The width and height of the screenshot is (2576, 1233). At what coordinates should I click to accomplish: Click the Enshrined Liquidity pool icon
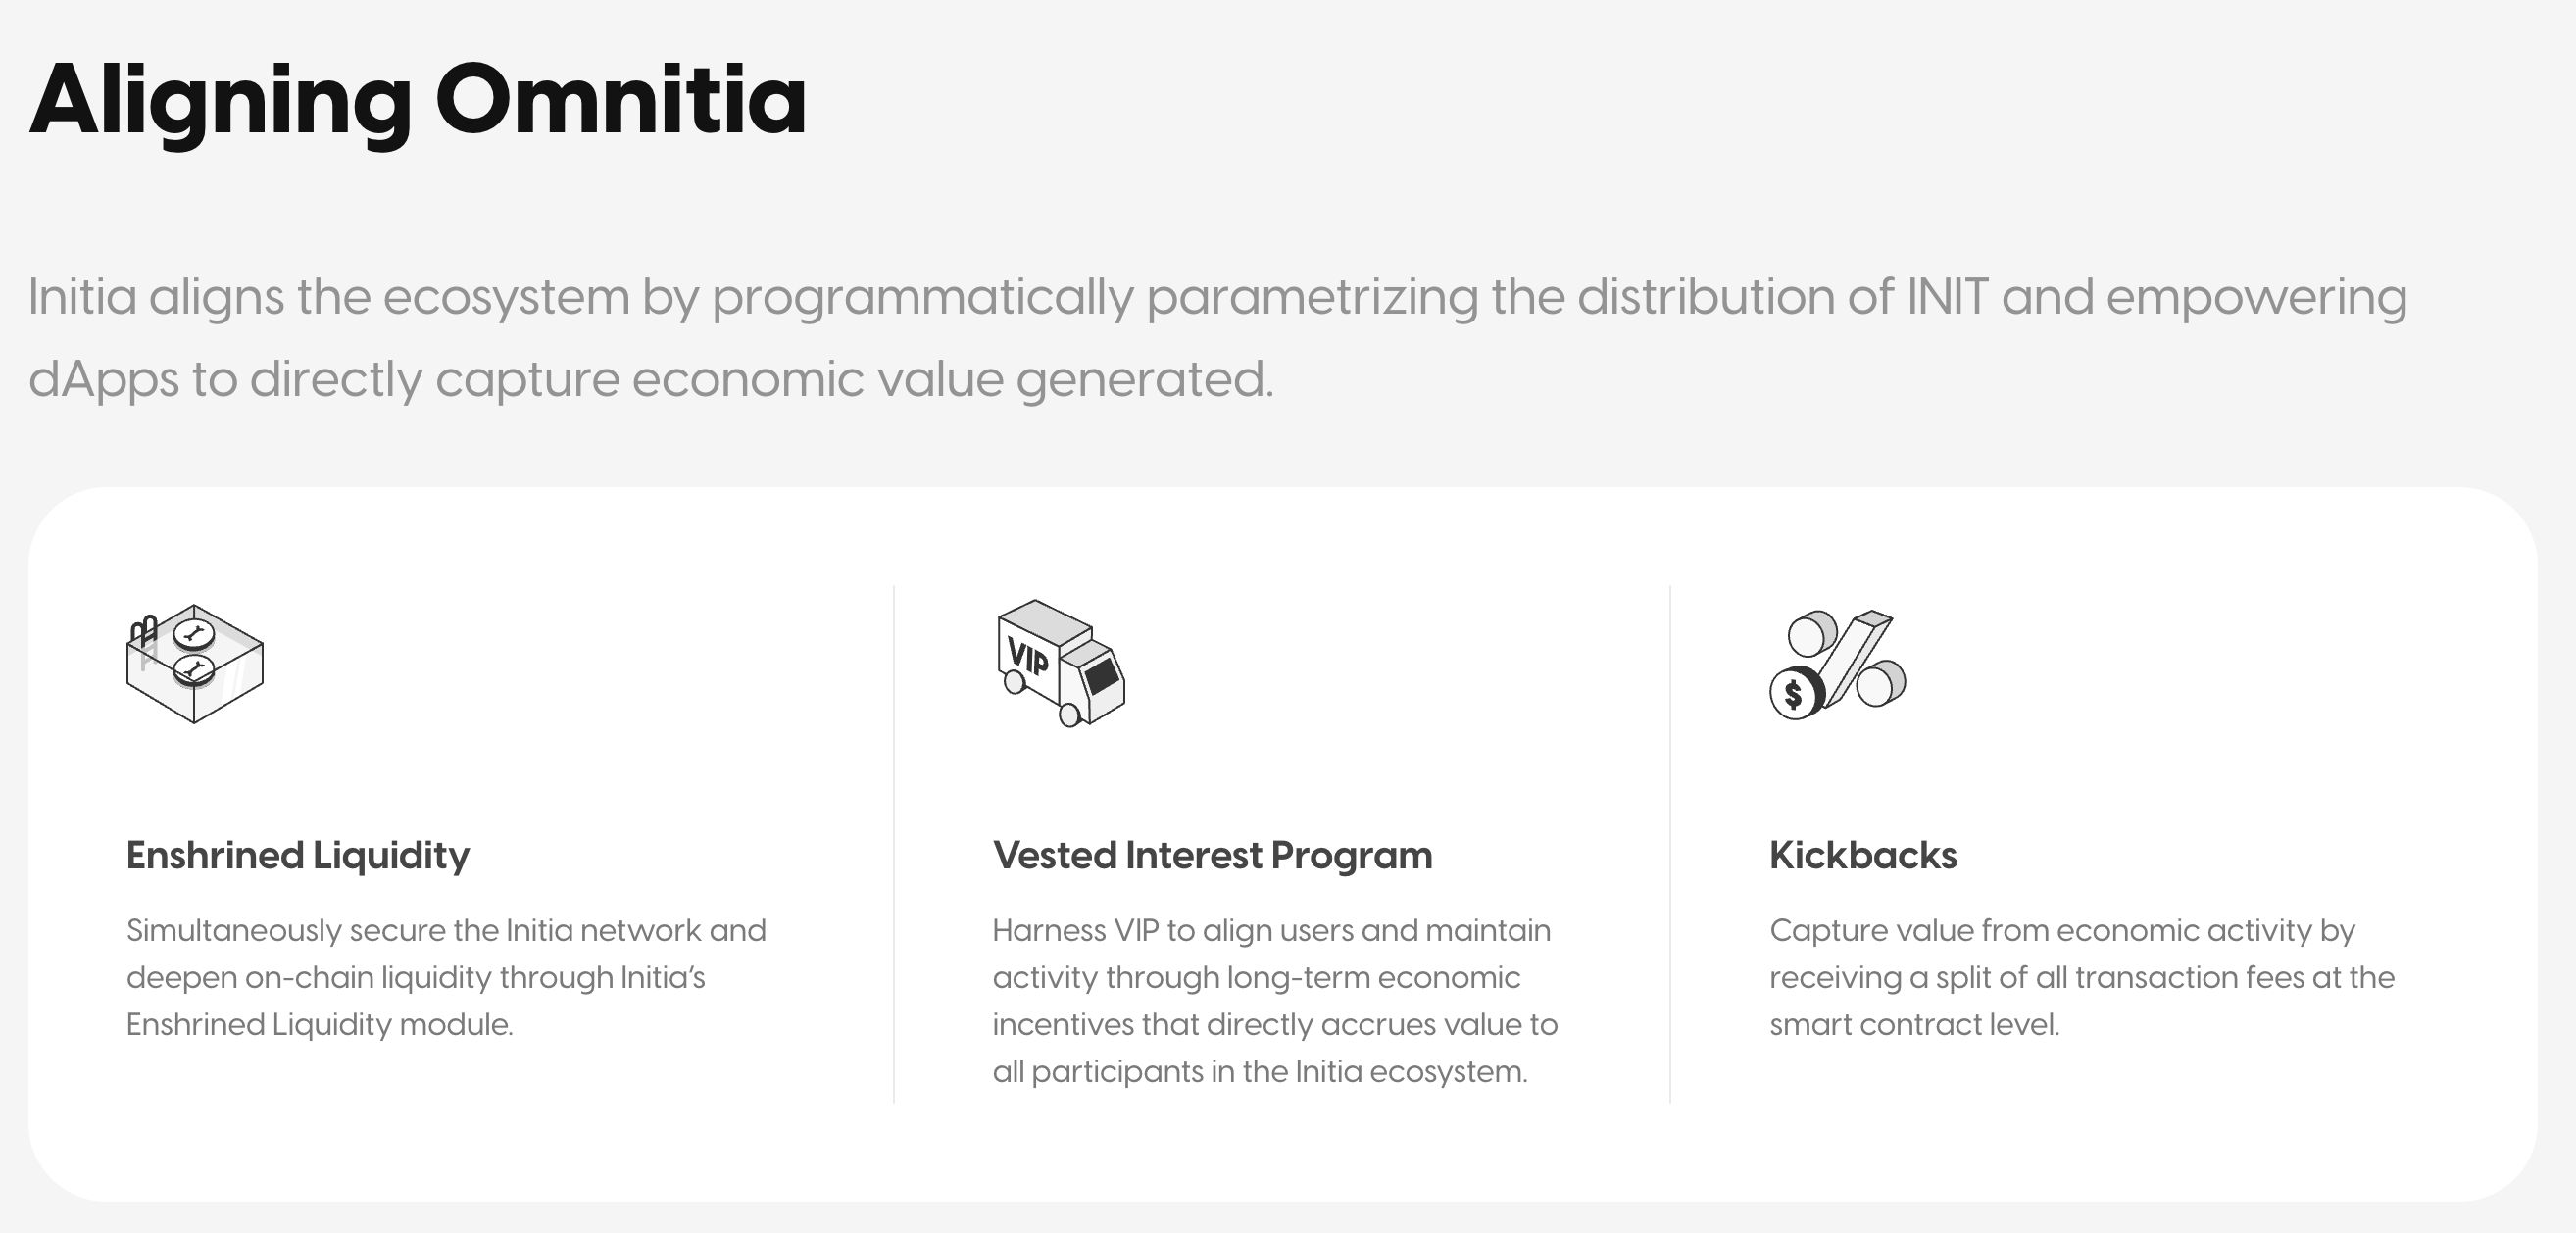click(x=195, y=664)
